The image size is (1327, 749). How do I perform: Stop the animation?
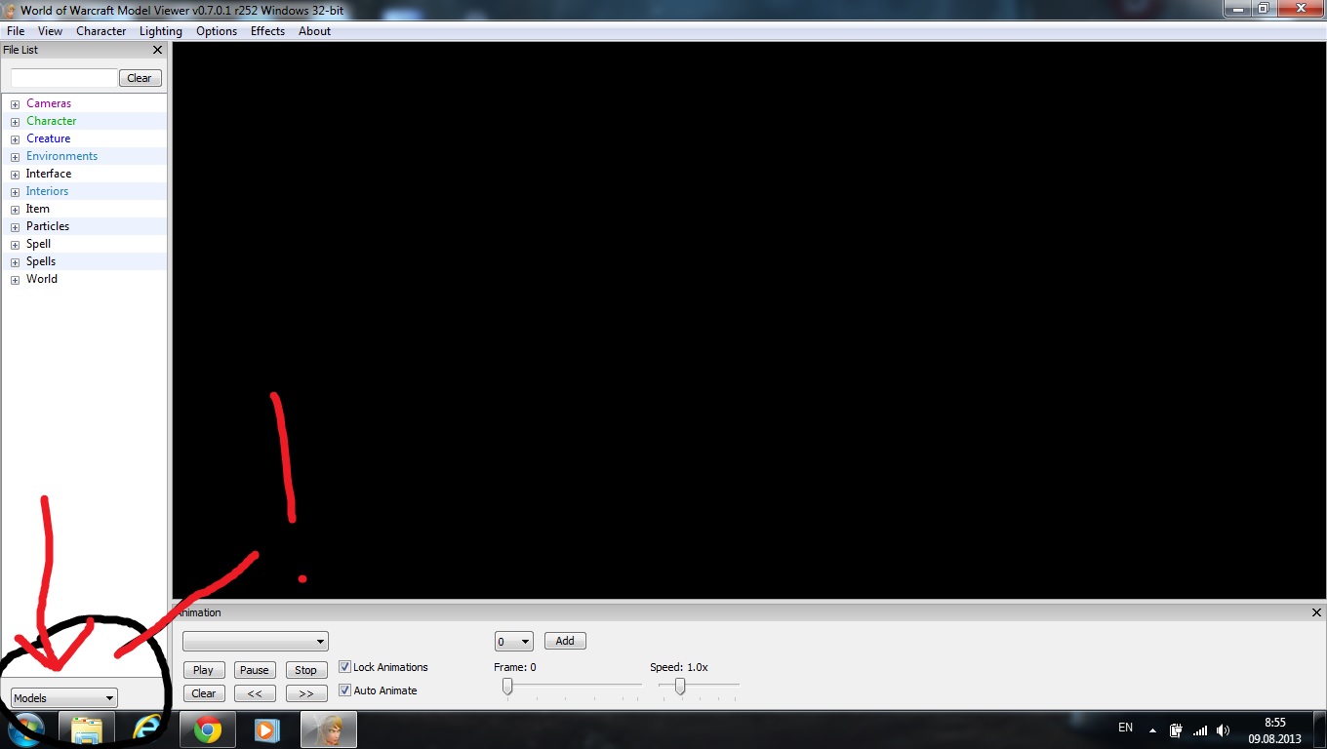pyautogui.click(x=306, y=670)
